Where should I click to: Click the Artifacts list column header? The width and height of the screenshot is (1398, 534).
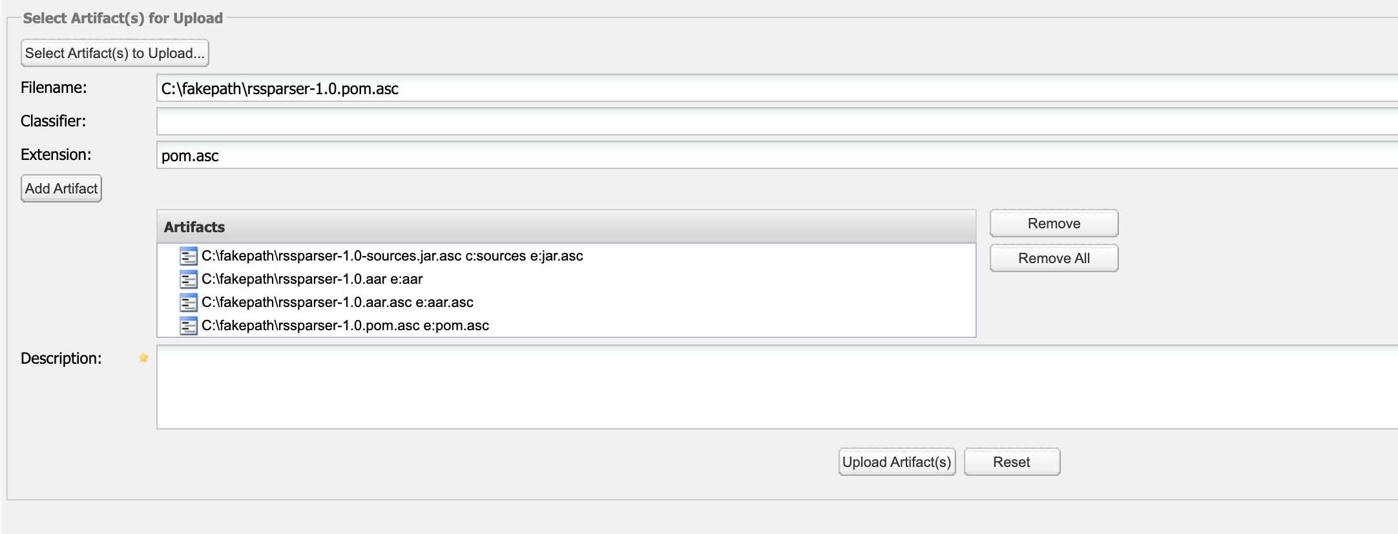566,226
